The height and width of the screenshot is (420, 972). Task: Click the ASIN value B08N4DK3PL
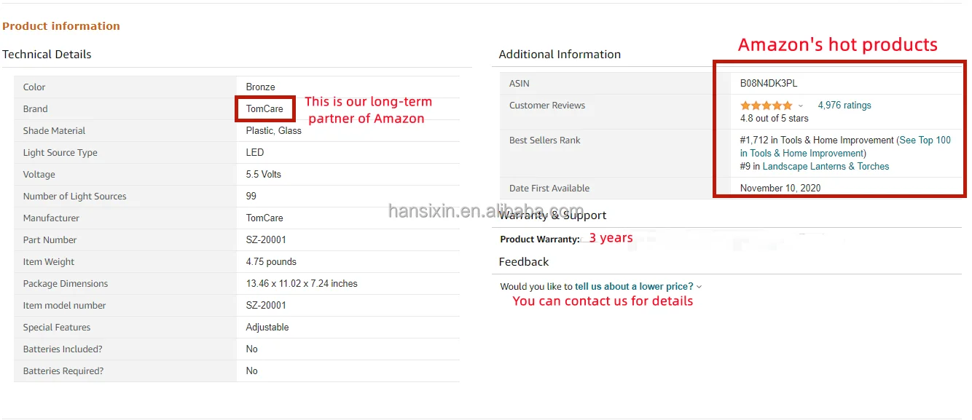tap(769, 84)
